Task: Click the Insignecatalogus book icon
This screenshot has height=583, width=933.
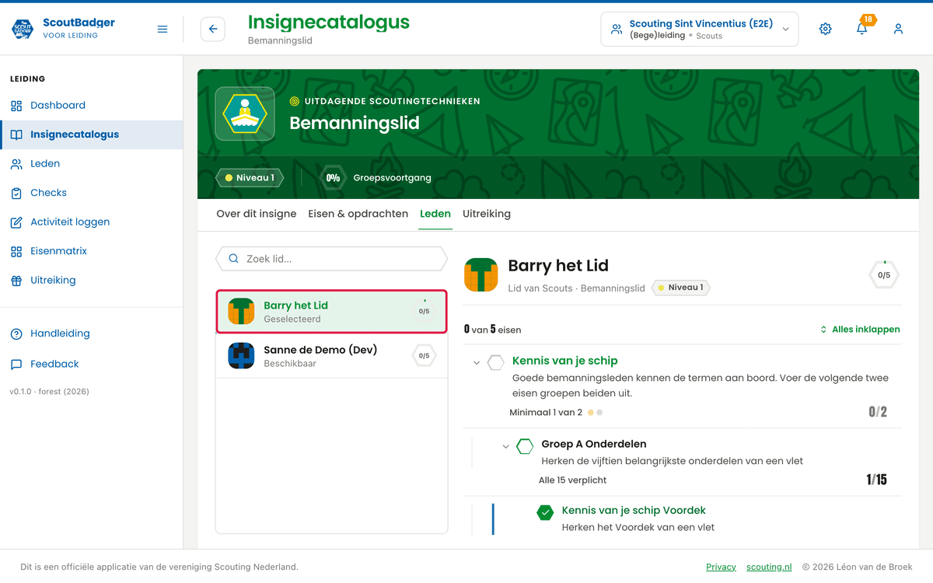Action: coord(16,134)
